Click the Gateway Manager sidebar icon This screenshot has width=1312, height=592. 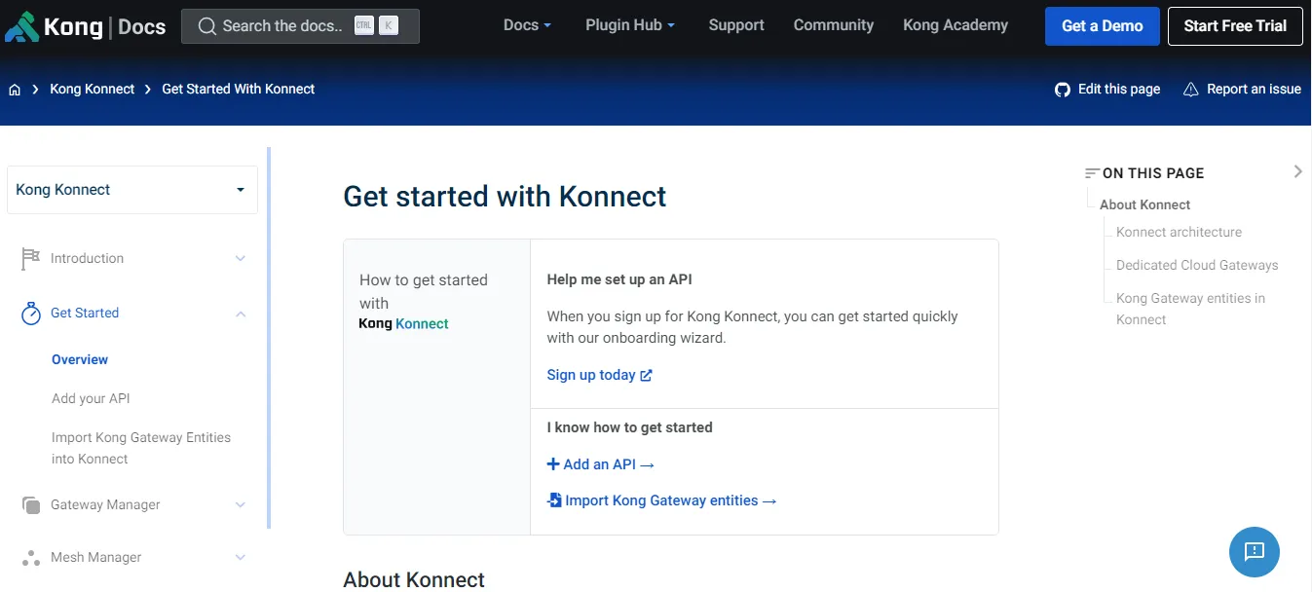[31, 505]
